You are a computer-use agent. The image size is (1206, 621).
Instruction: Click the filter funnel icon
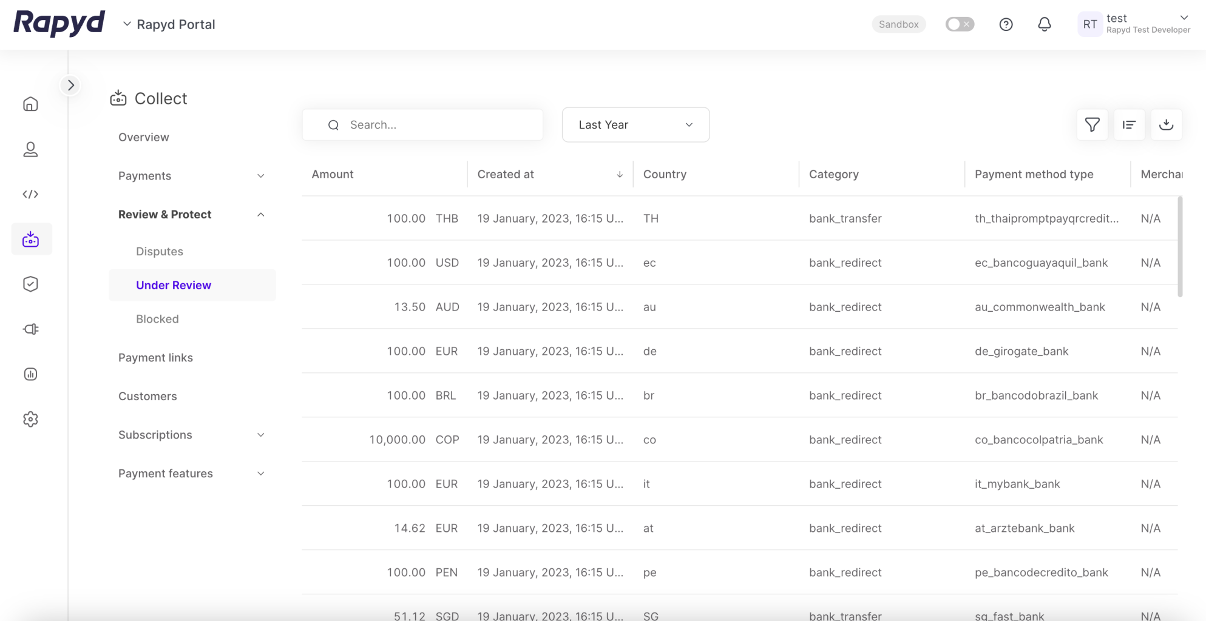coord(1092,125)
